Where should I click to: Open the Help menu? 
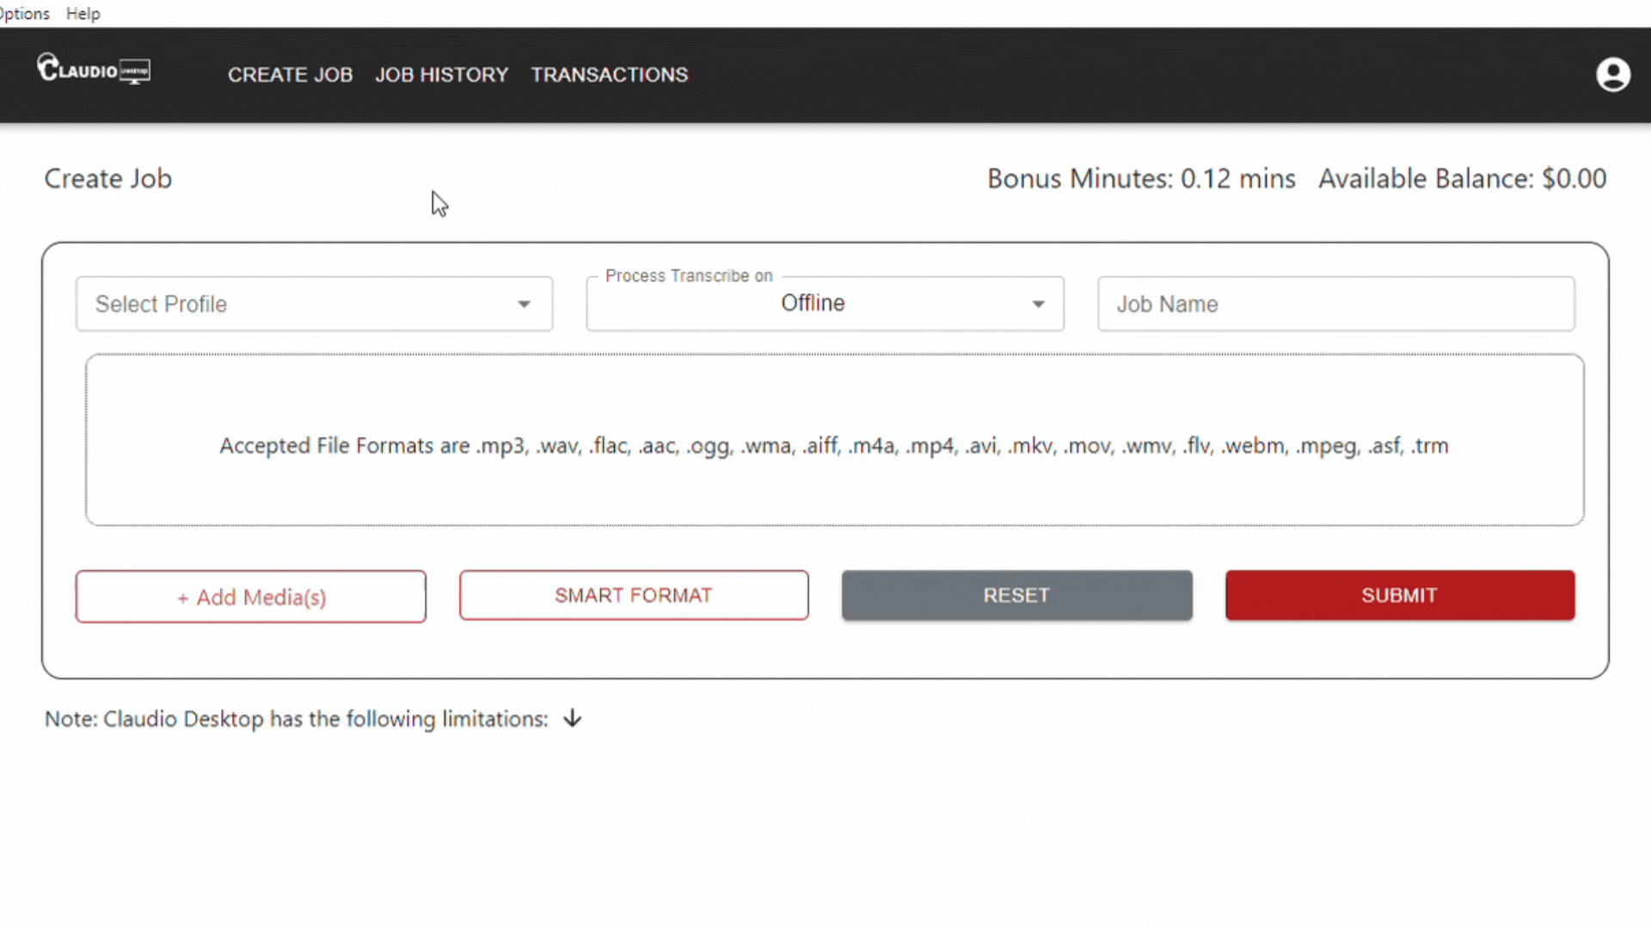coord(83,14)
